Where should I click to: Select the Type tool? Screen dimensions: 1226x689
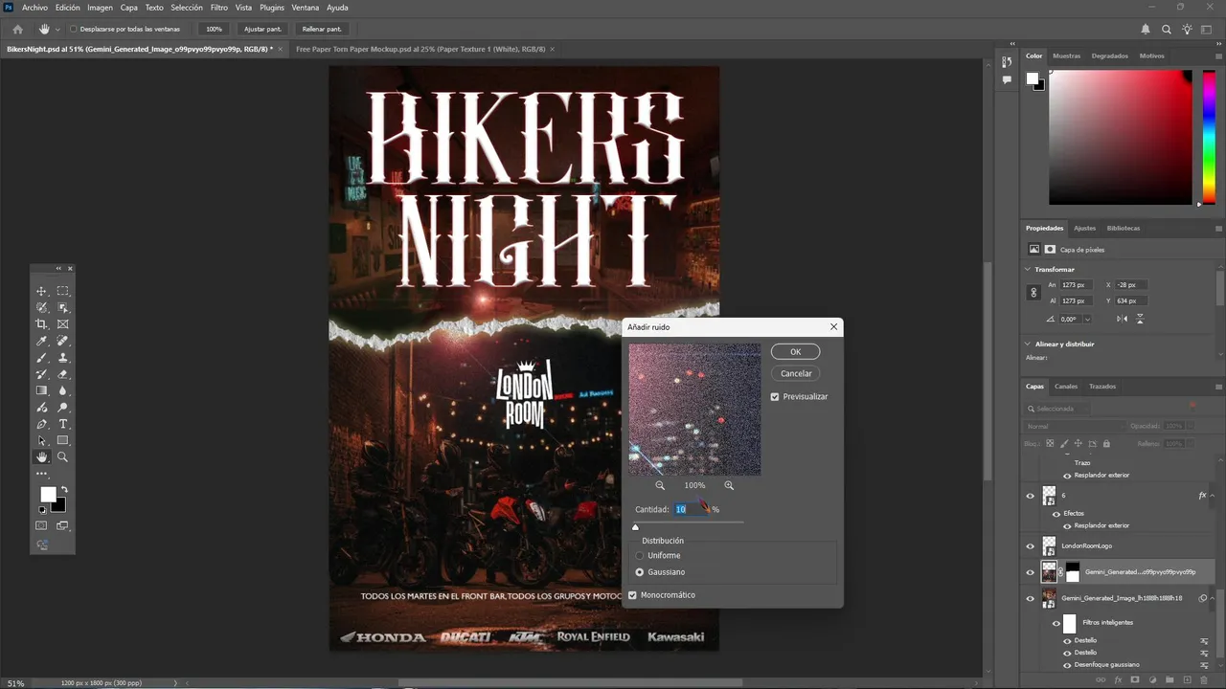point(62,424)
